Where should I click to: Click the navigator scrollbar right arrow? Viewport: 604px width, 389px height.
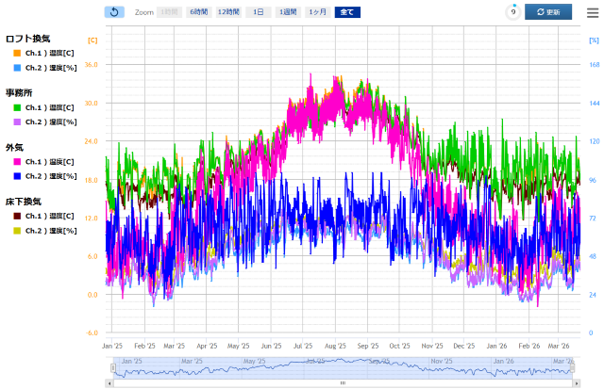pyautogui.click(x=572, y=383)
